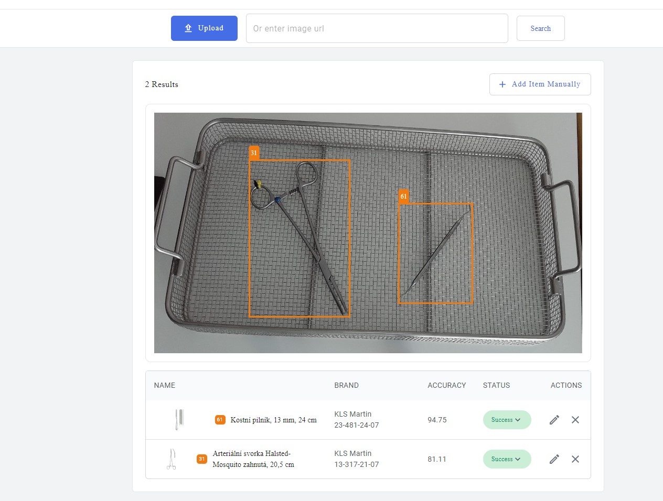Click the 61 badge in the table
This screenshot has width=663, height=501.
[x=220, y=420]
